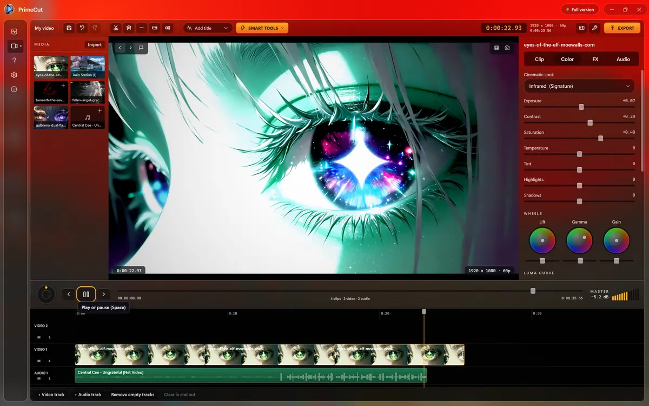Click the minus line toolbar icon
Viewport: 649px width, 406px height.
(x=142, y=28)
